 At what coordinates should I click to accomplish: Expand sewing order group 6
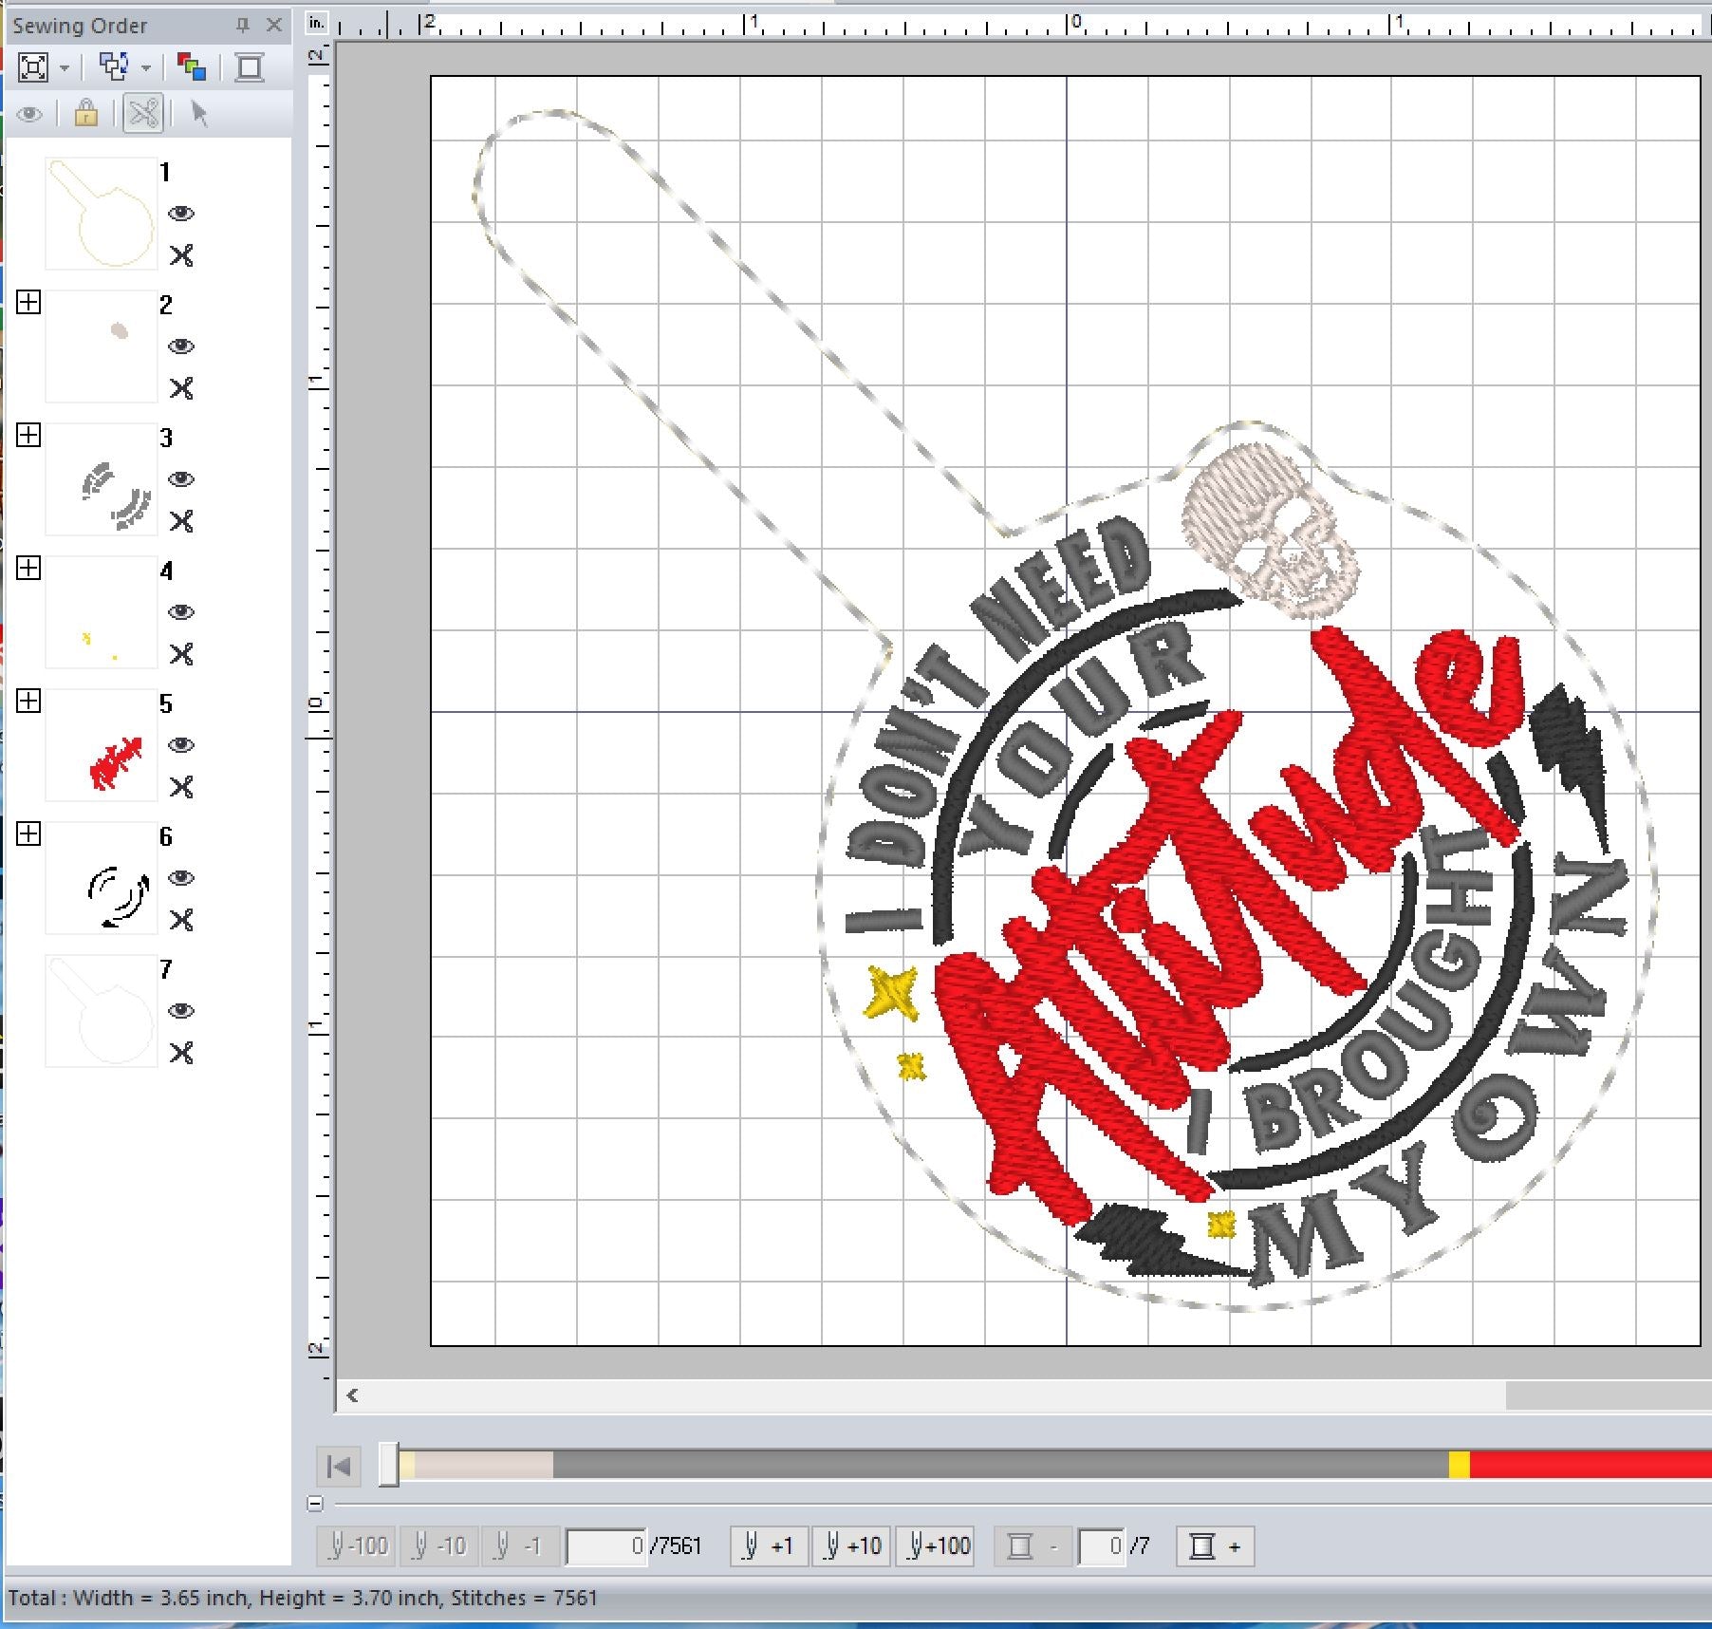coord(28,834)
